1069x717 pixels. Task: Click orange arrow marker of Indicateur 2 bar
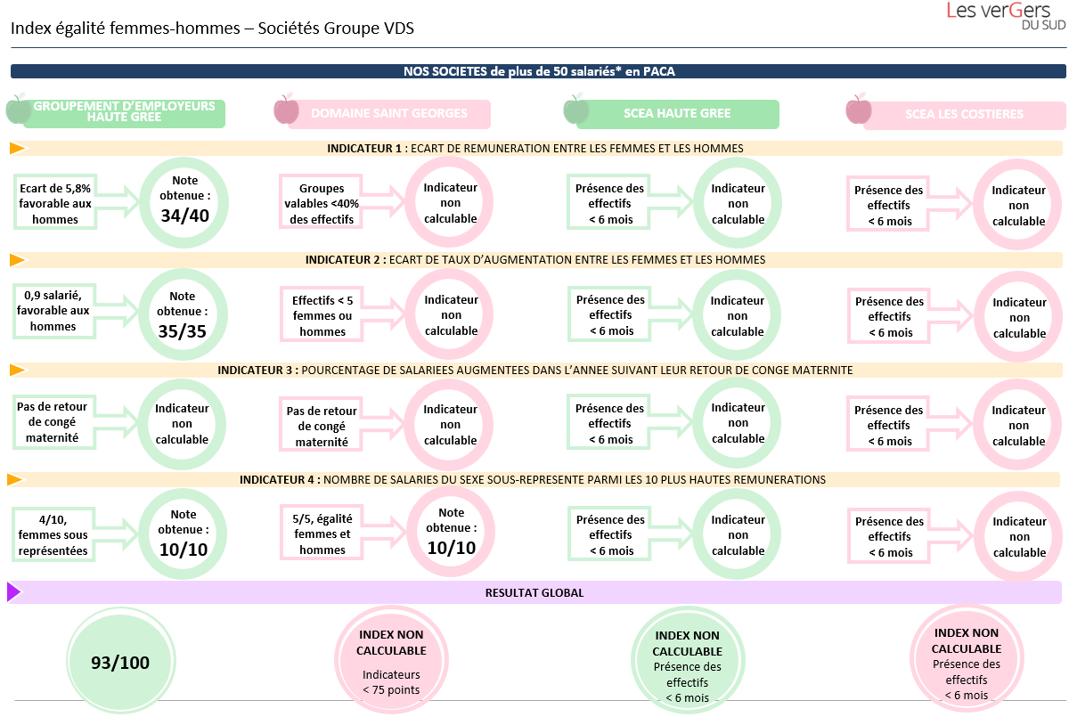18,260
